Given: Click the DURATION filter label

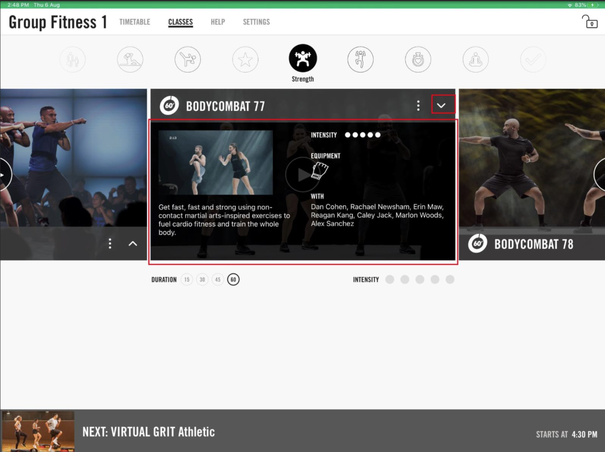Looking at the screenshot, I should point(164,279).
